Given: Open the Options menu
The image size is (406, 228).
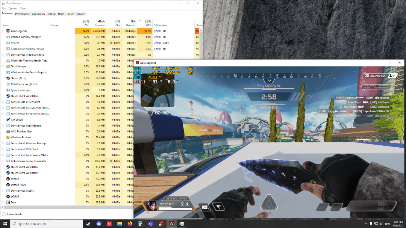Looking at the screenshot, I should coord(13,8).
